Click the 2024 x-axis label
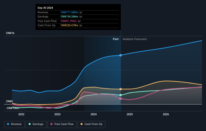The height and width of the screenshot is (131, 206). [94, 114]
